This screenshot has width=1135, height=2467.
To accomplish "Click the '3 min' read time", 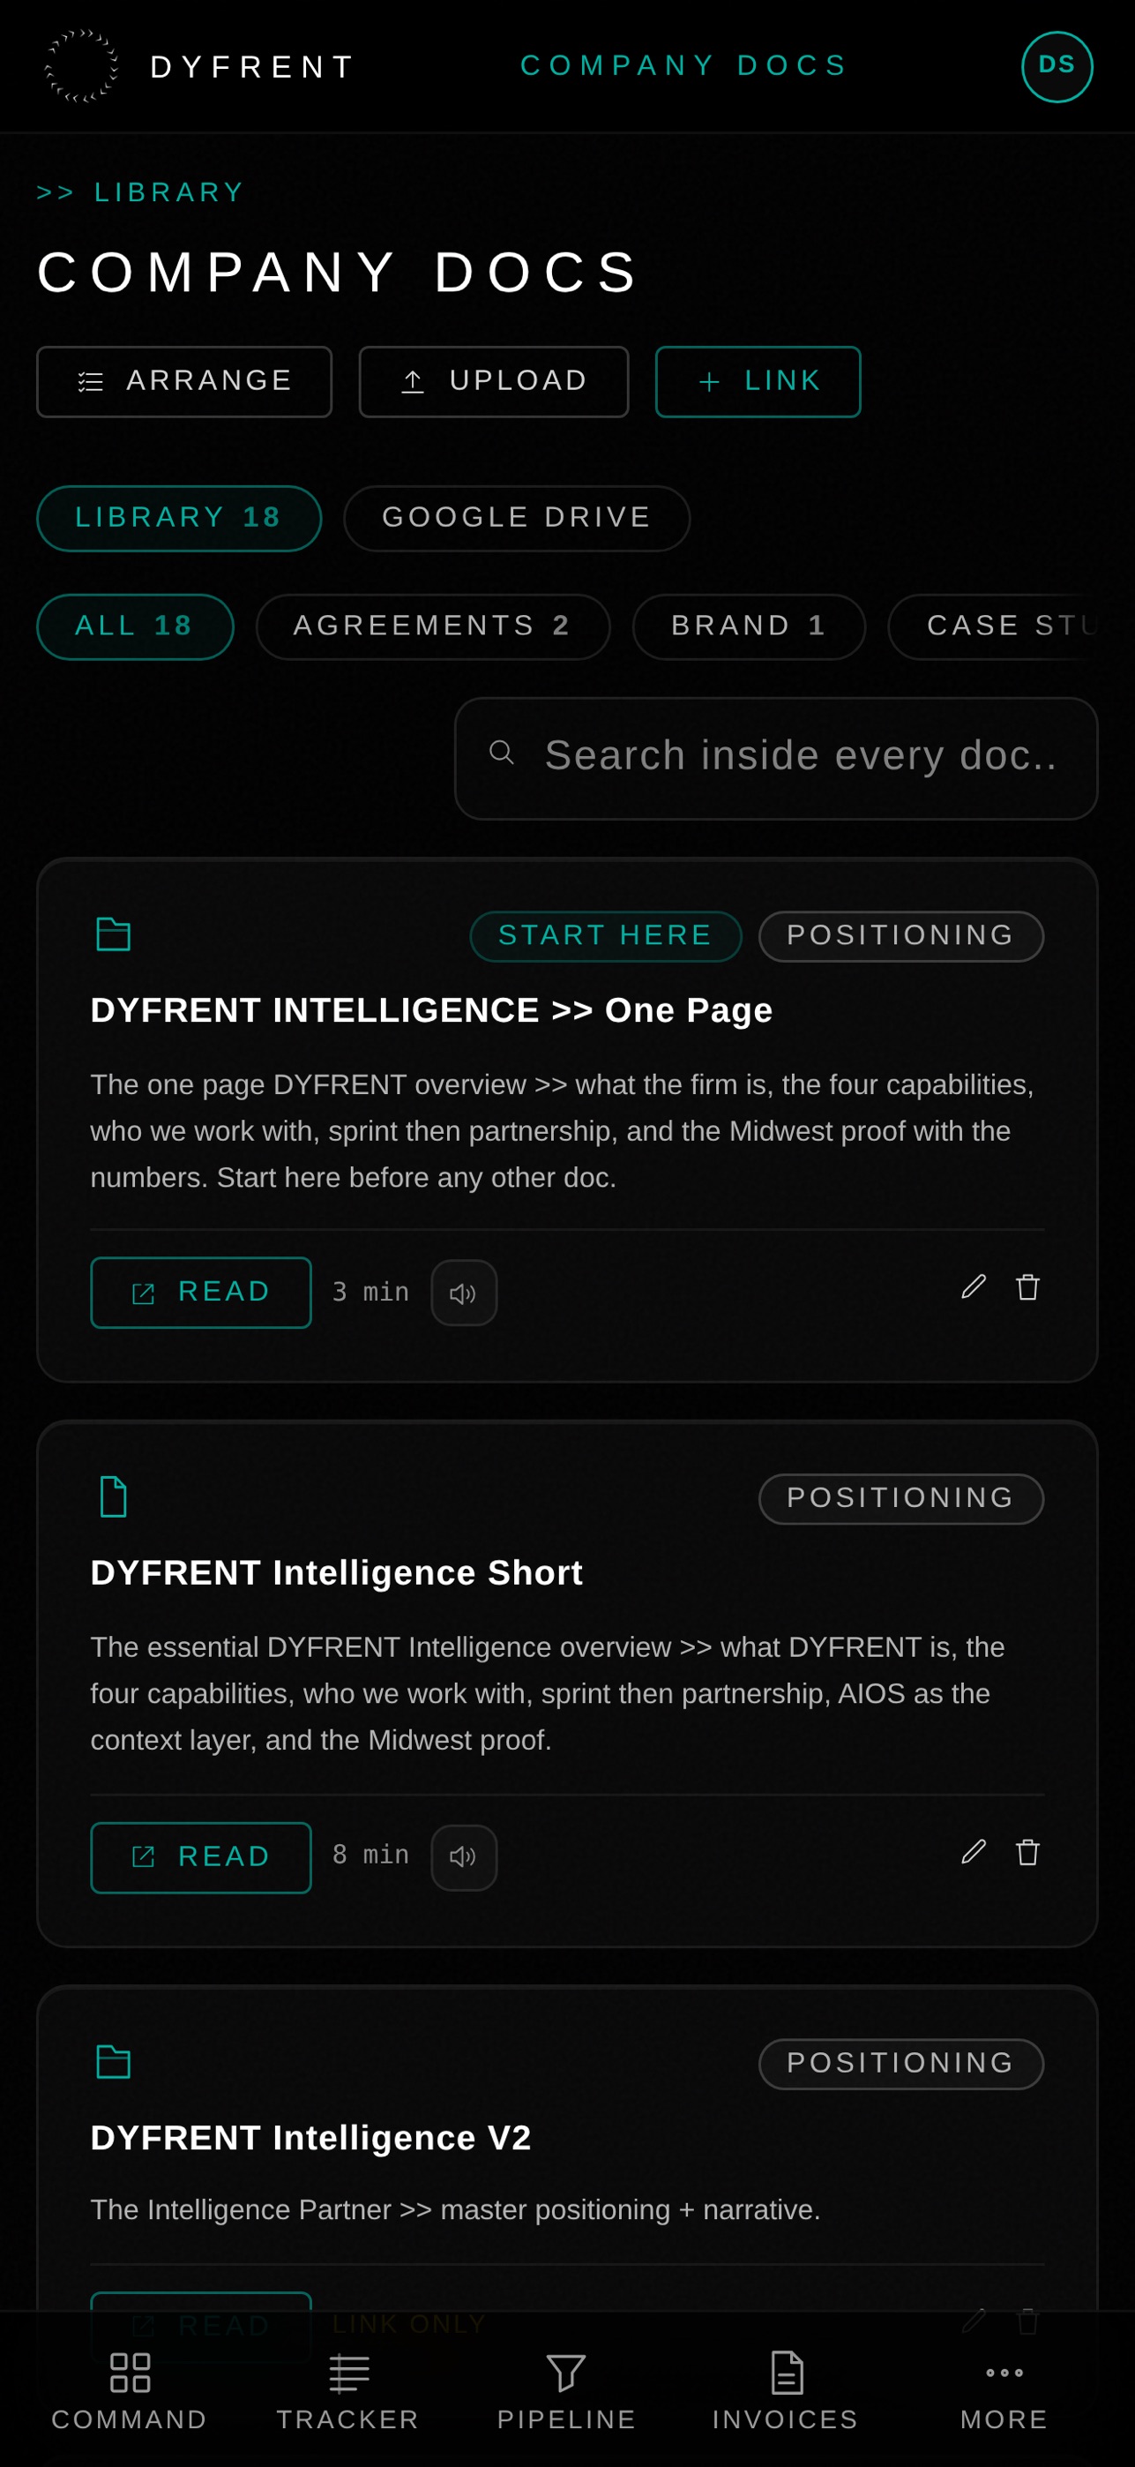I will (x=371, y=1293).
